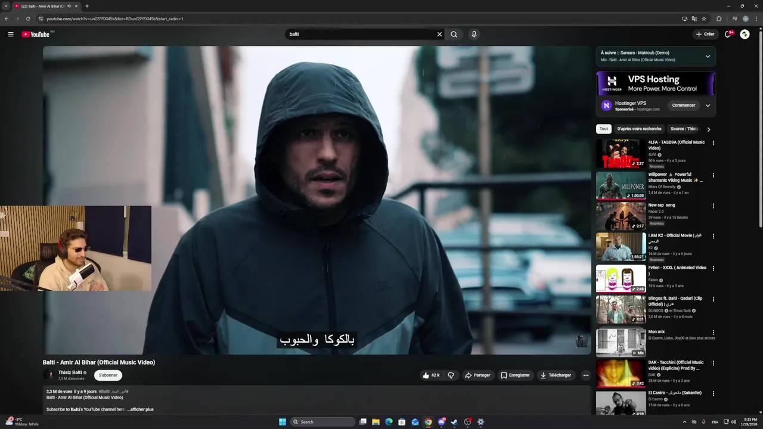Open the #Balti hashtag in description
Screen dimensions: 763x429
tap(104, 391)
